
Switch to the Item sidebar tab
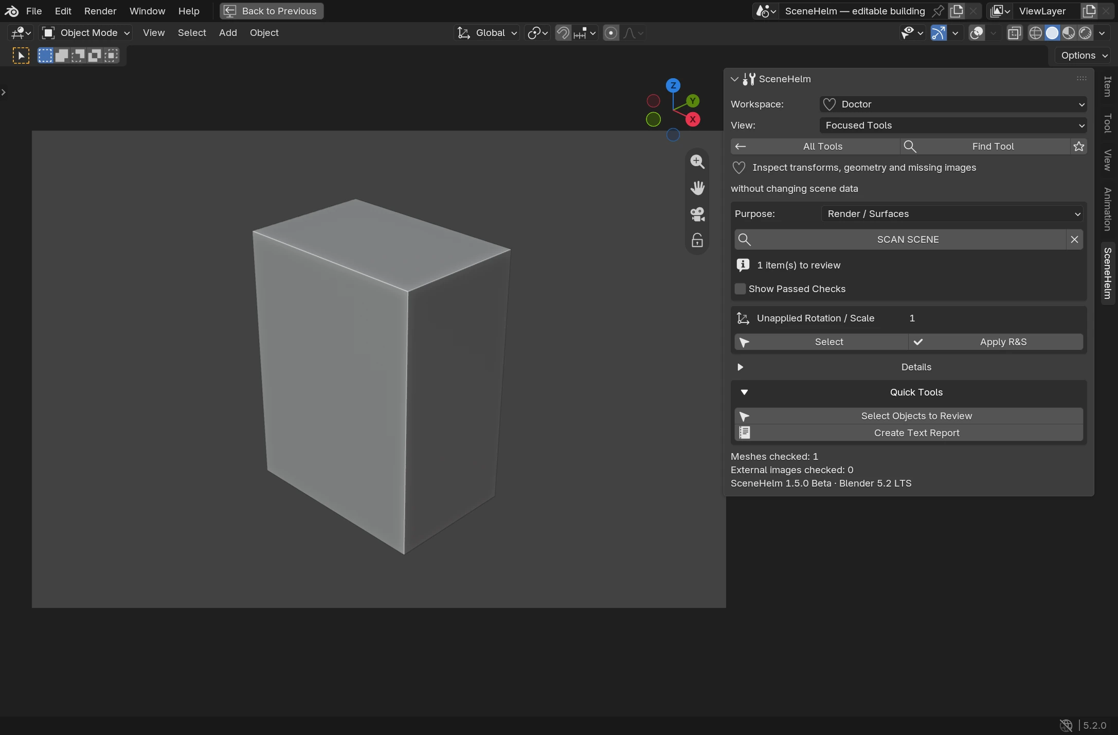point(1108,86)
